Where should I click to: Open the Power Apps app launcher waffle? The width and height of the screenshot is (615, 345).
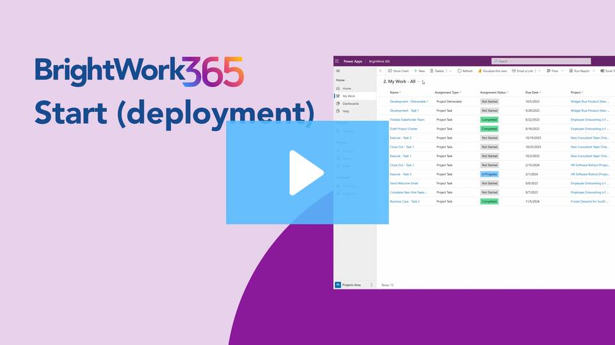[x=337, y=61]
